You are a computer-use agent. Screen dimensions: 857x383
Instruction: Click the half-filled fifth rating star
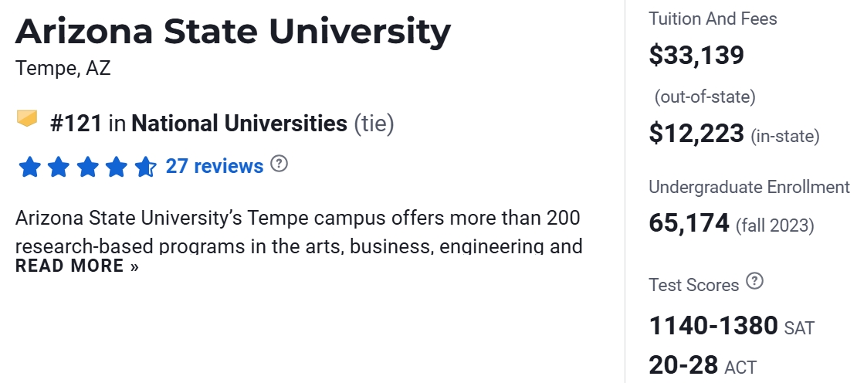coord(145,167)
